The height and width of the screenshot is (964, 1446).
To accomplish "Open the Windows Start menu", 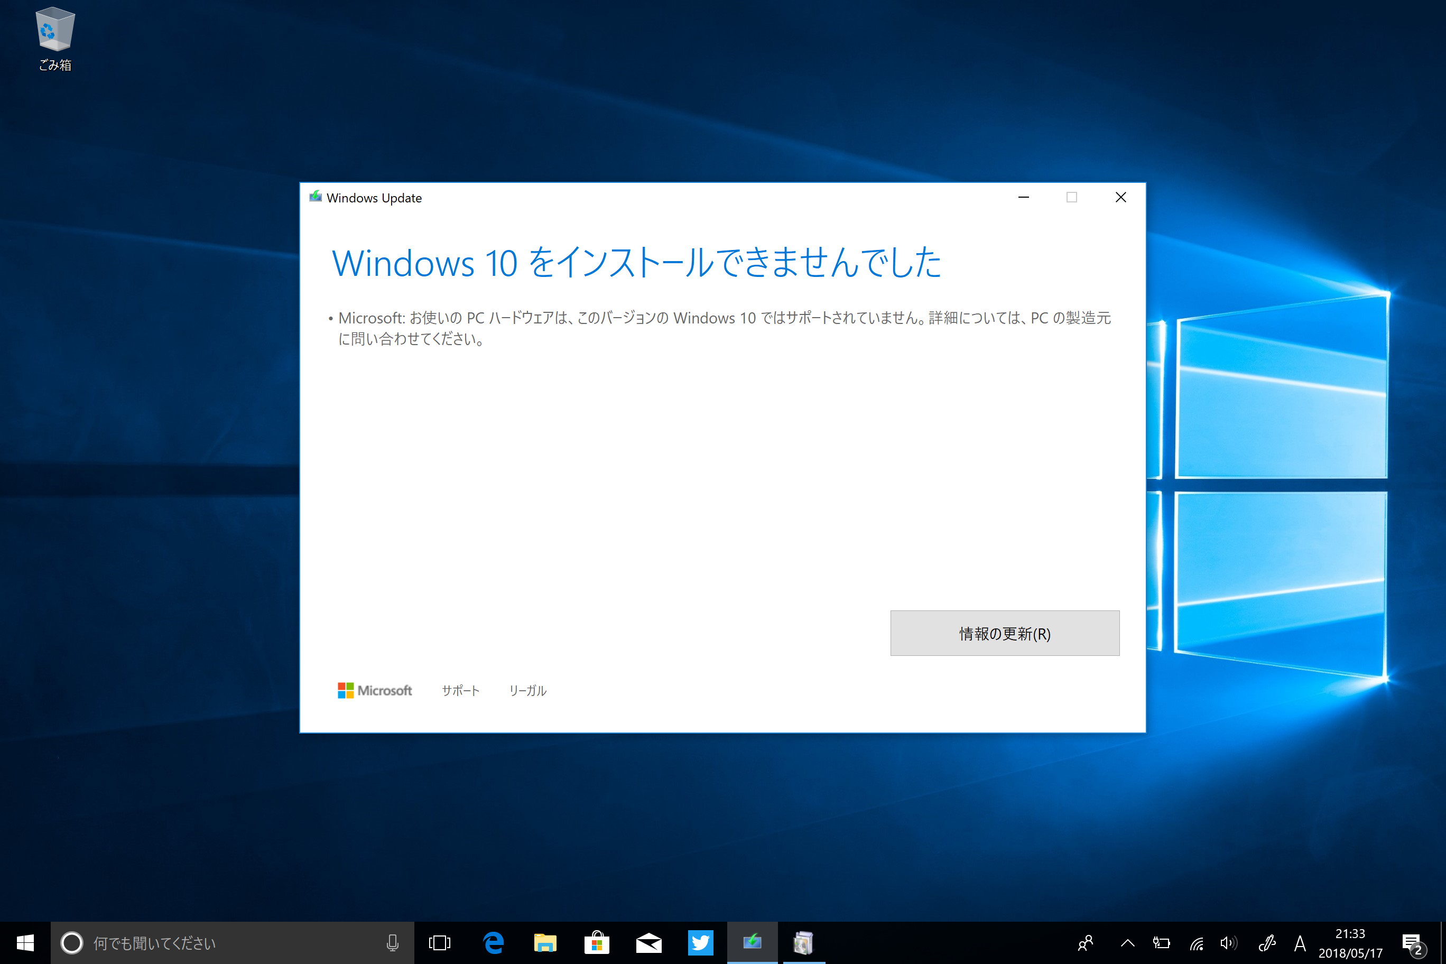I will (x=25, y=942).
